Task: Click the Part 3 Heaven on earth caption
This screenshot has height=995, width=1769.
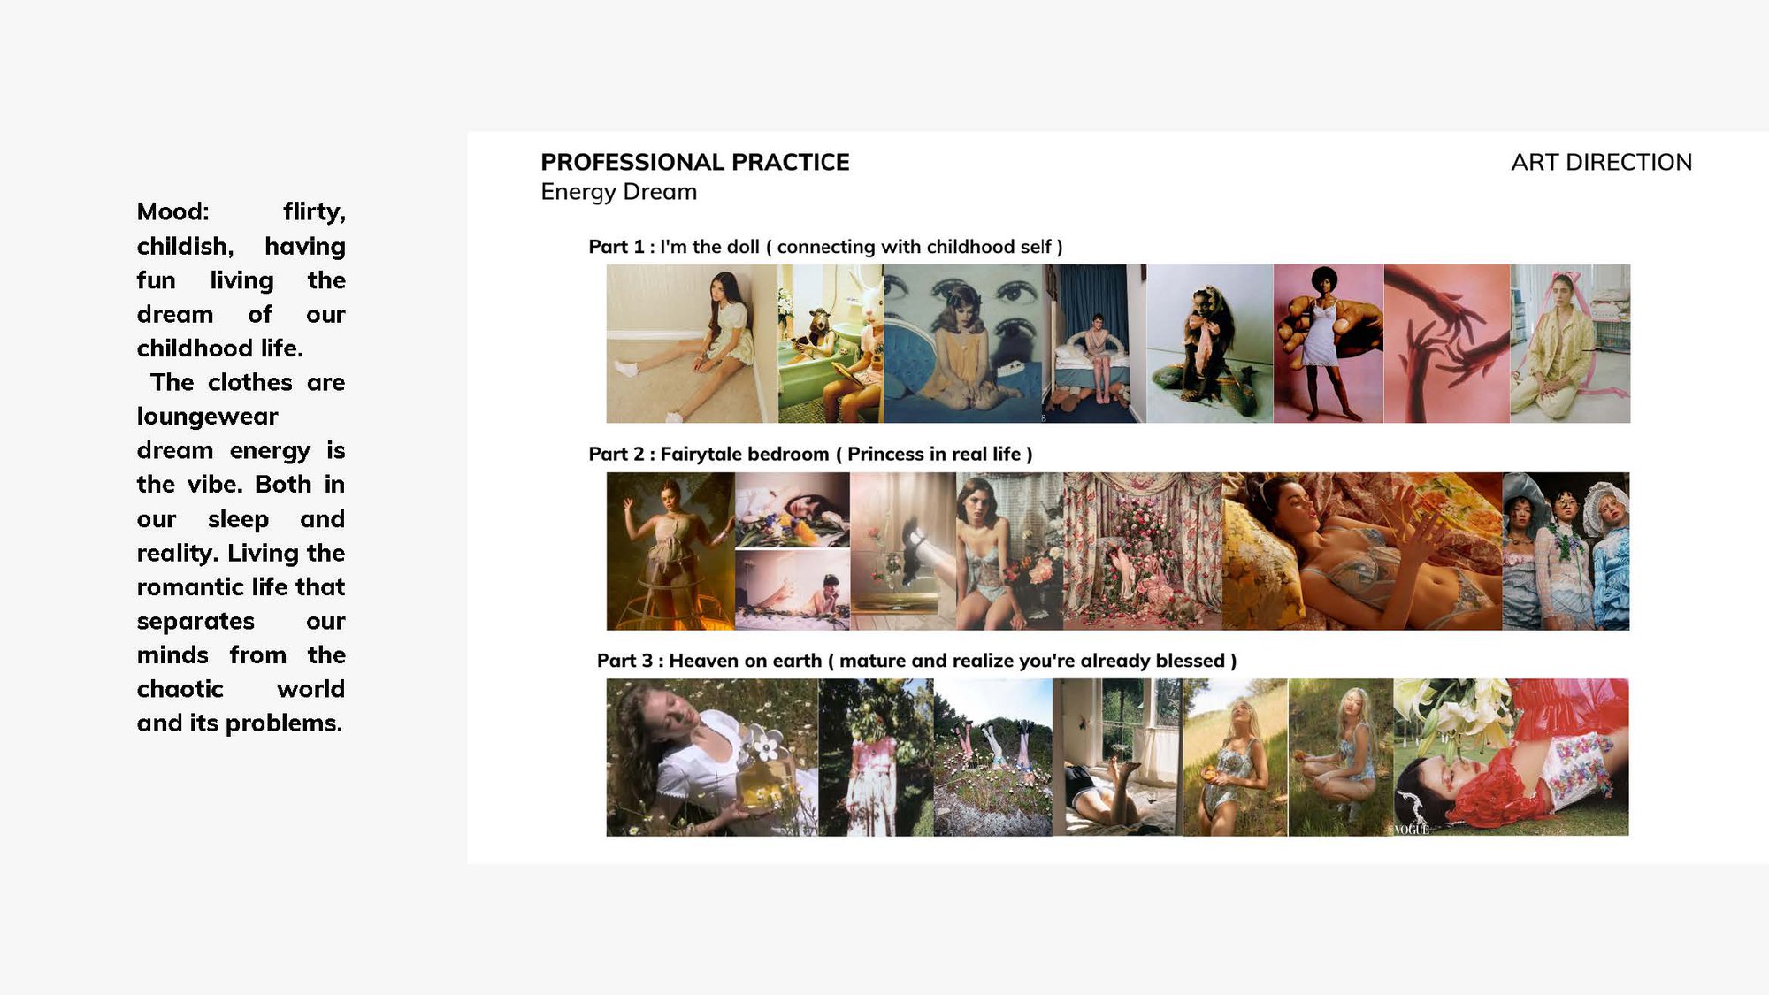Action: pos(916,661)
